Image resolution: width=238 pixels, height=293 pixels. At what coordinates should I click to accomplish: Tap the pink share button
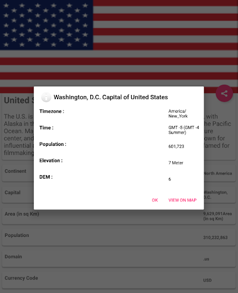coord(224,93)
